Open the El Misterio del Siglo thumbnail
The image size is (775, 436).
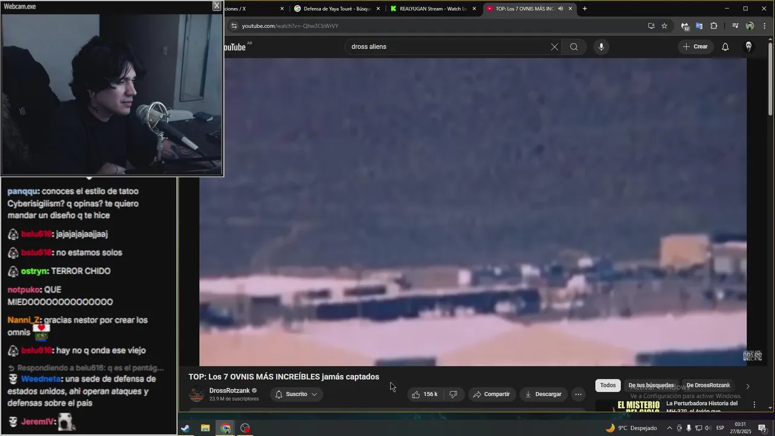[628, 406]
